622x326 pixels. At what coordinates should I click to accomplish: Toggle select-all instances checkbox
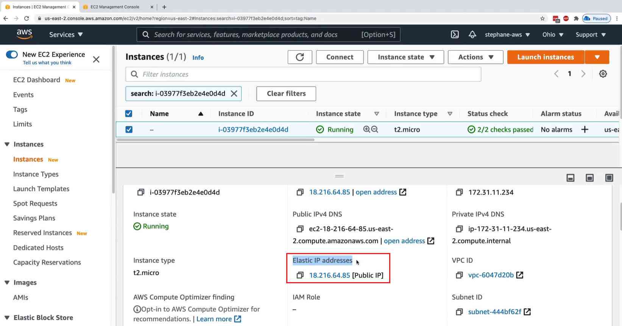pos(129,113)
